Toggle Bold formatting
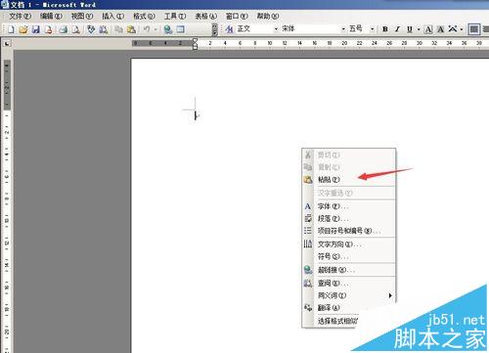489x353 pixels. pos(385,29)
